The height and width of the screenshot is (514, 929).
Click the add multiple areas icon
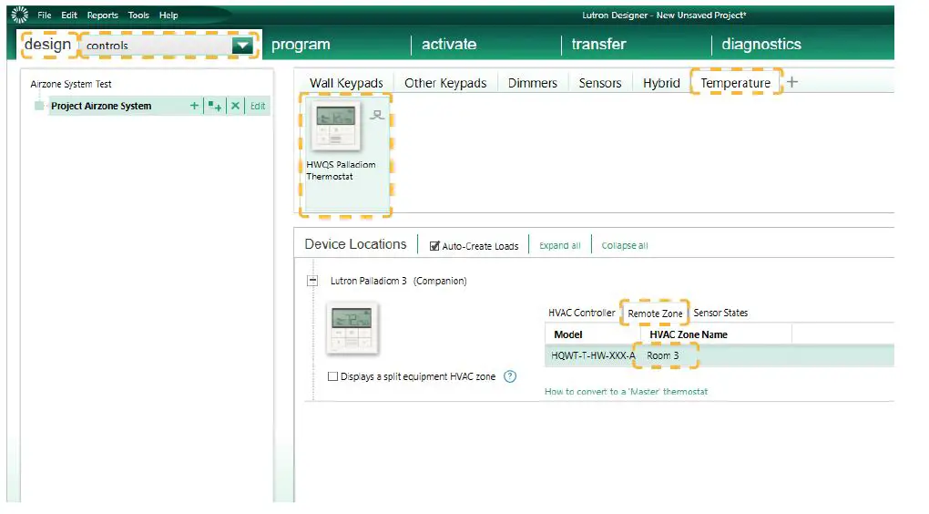point(214,106)
